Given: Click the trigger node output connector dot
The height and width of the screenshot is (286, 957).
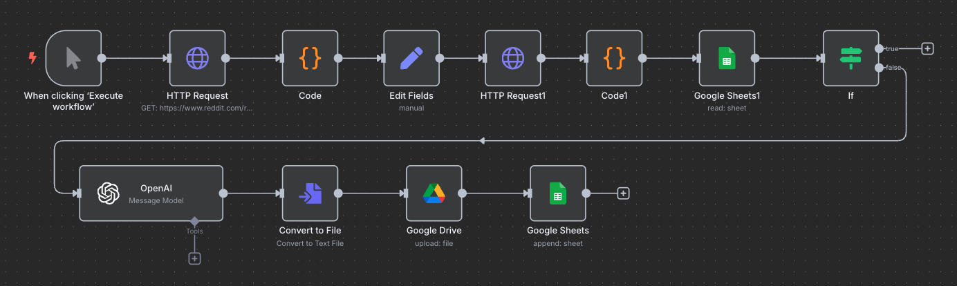Looking at the screenshot, I should point(102,58).
